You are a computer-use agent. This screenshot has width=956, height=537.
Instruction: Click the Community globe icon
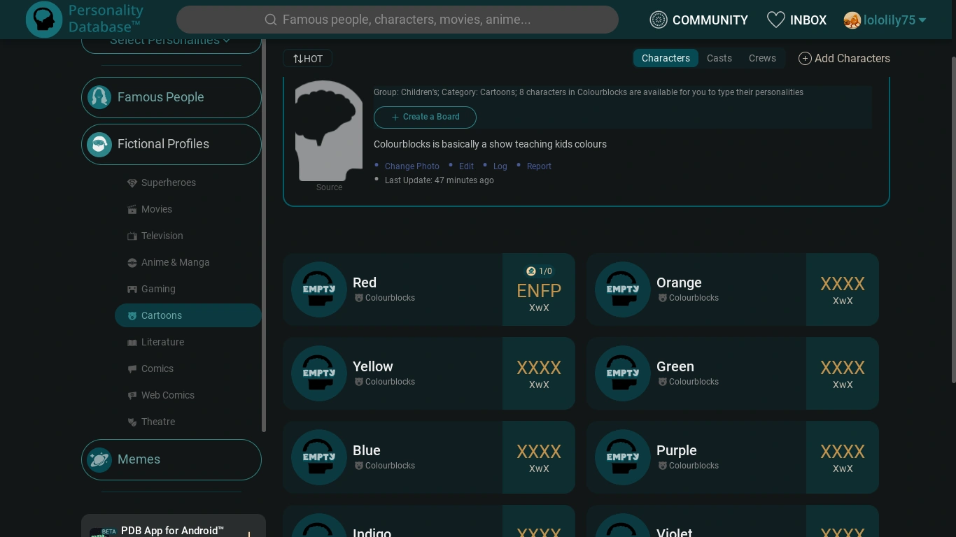(658, 20)
